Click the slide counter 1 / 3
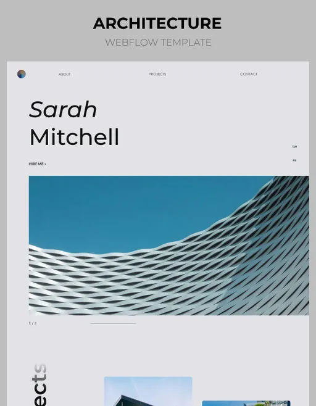 (x=33, y=323)
